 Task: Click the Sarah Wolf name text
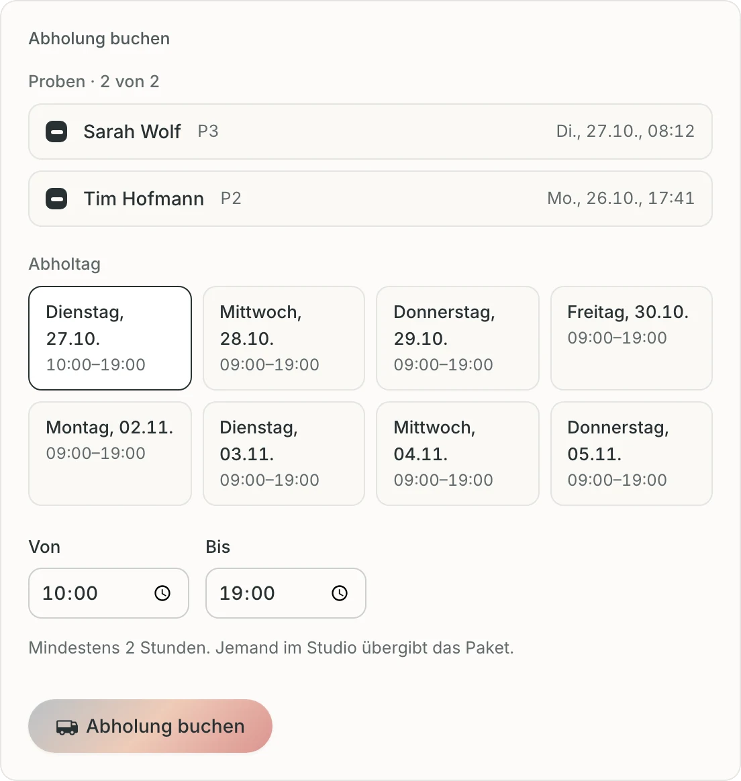(132, 132)
